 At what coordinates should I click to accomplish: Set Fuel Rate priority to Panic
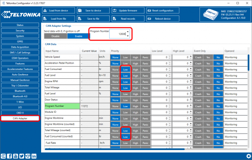tap(145, 143)
